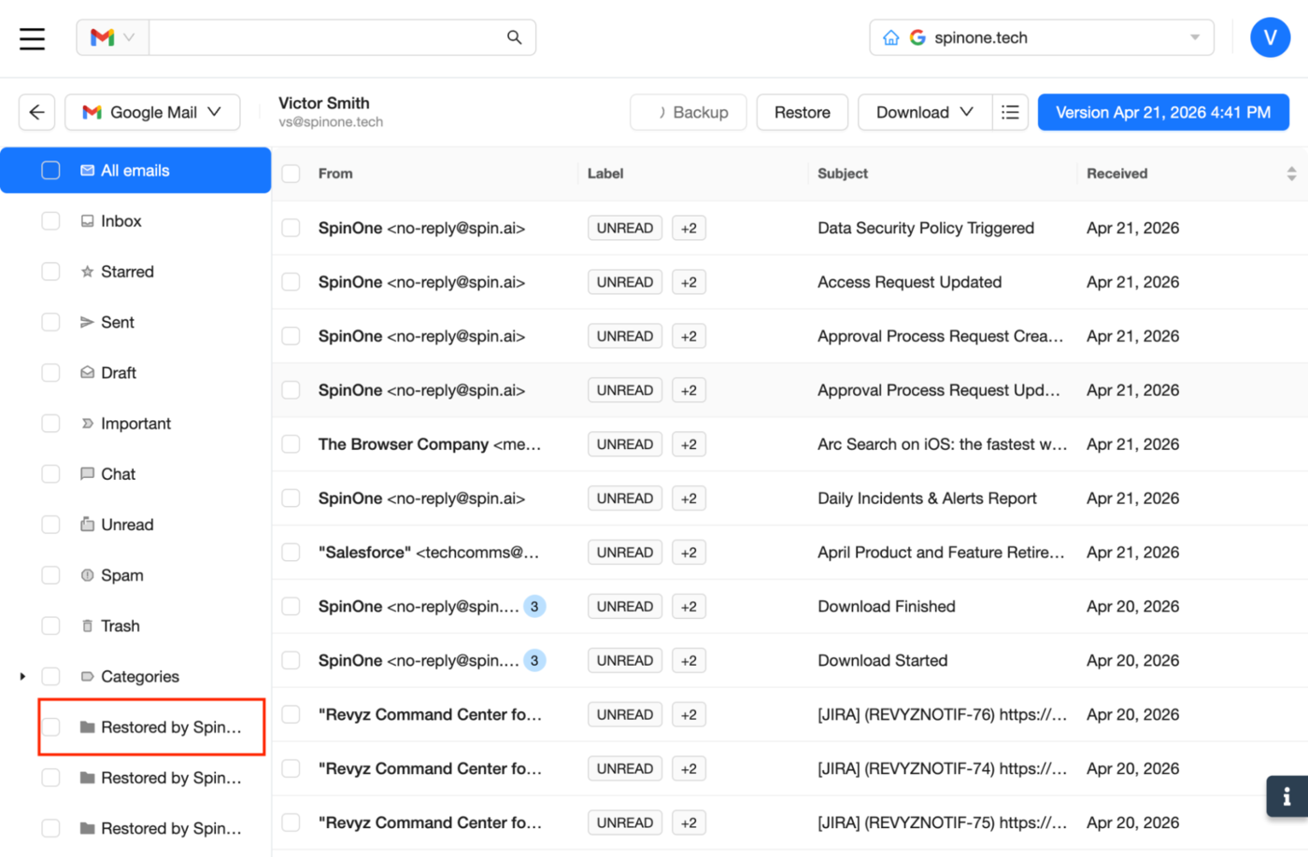Click thread count badge on Download Started row

[x=534, y=661]
